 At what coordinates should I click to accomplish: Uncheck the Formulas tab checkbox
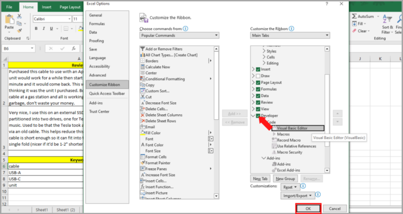click(258, 89)
